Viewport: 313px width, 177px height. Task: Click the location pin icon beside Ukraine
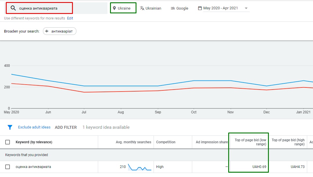click(x=114, y=8)
